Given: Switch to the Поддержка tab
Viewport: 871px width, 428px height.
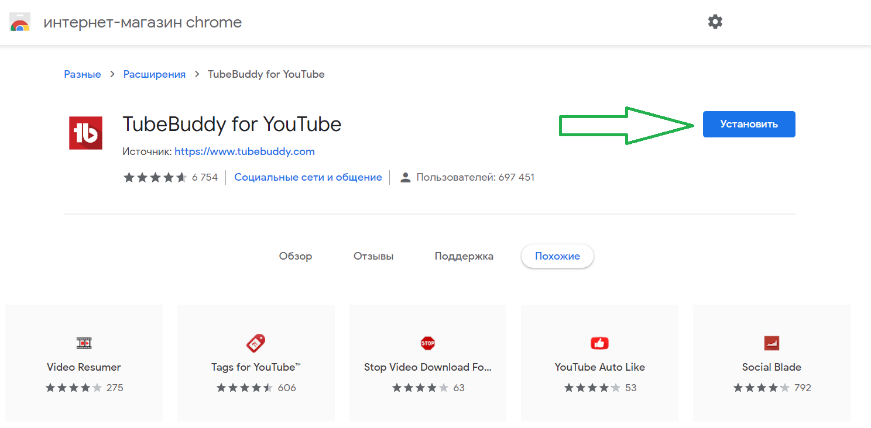Looking at the screenshot, I should click(x=464, y=256).
